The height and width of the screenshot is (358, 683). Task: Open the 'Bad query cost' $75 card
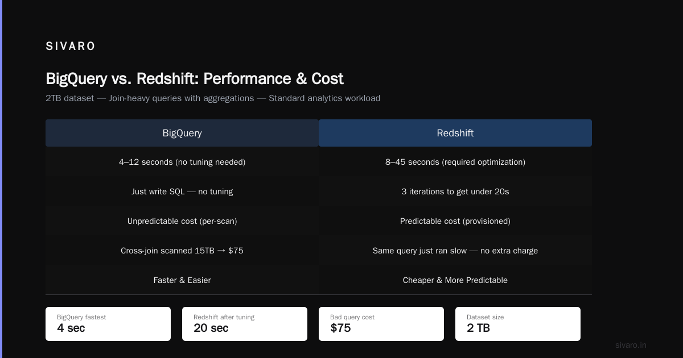[381, 324]
